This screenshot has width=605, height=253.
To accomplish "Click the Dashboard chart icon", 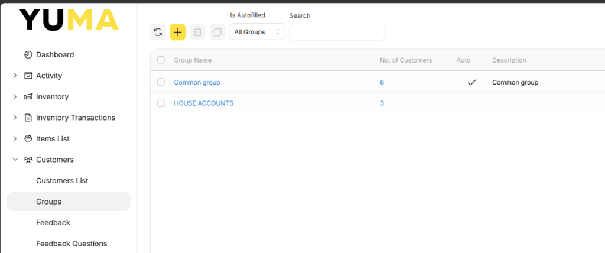I will [28, 54].
